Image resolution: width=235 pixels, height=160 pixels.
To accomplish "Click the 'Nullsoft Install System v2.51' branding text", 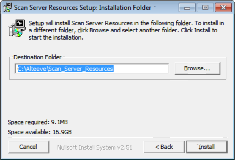I will [x=95, y=147].
